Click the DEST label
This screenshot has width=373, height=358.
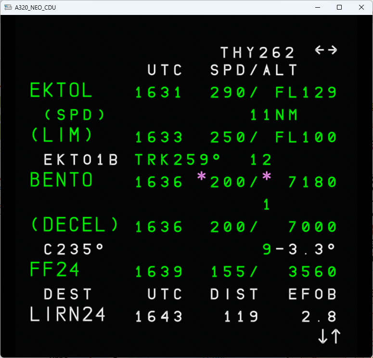[67, 294]
